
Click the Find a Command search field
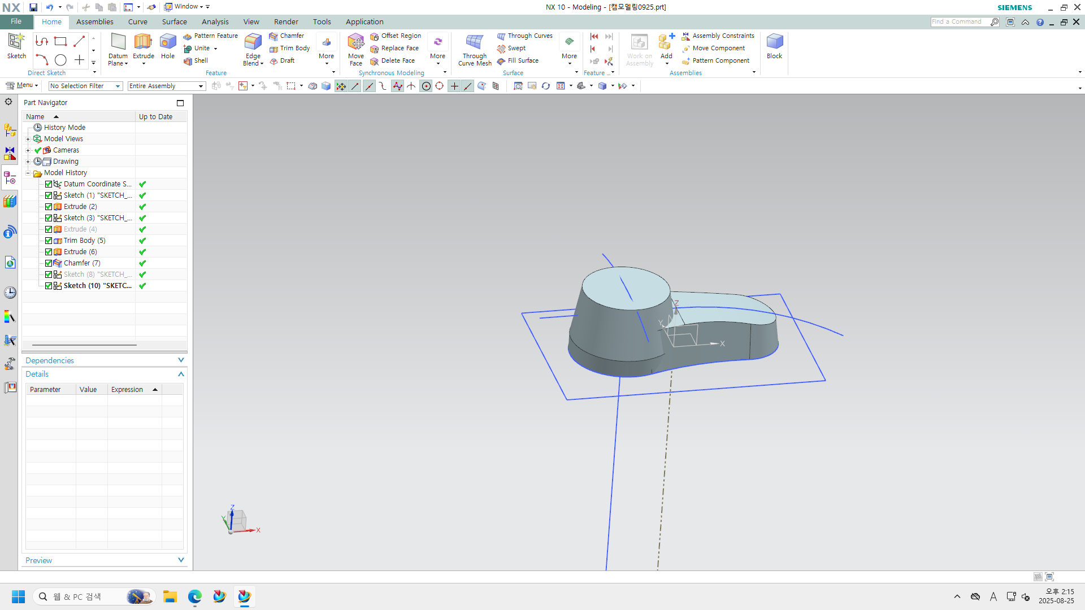pyautogui.click(x=959, y=21)
